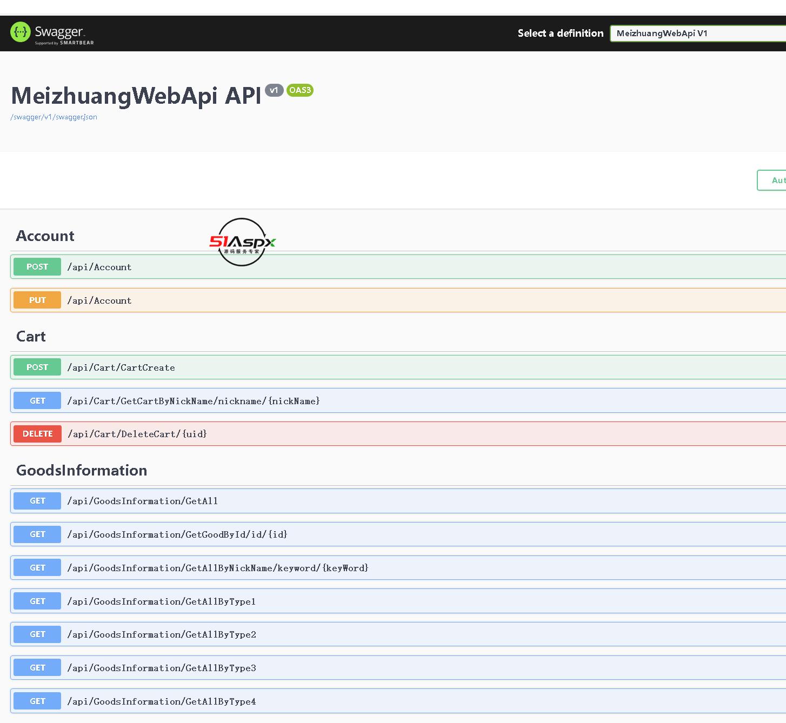
Task: Click path text /api/GoodsInformation/GetAllByType4
Action: click(161, 701)
